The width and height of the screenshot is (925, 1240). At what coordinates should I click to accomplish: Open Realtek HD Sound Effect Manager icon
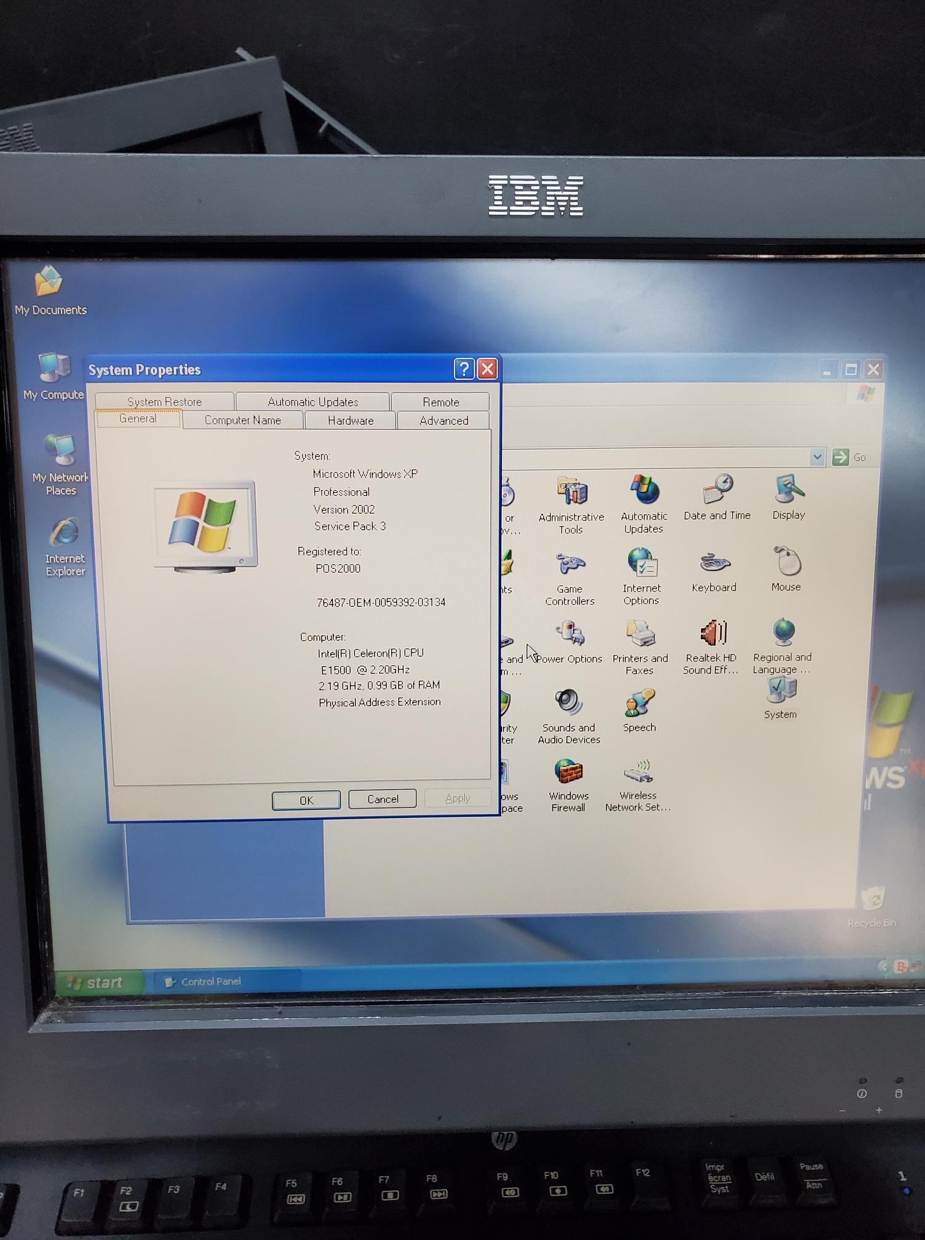pyautogui.click(x=711, y=647)
